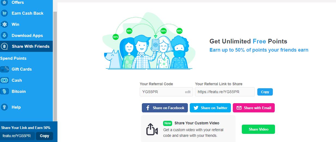This screenshot has width=336, height=142.
Task: Click the Offers star icon
Action: [4, 2]
